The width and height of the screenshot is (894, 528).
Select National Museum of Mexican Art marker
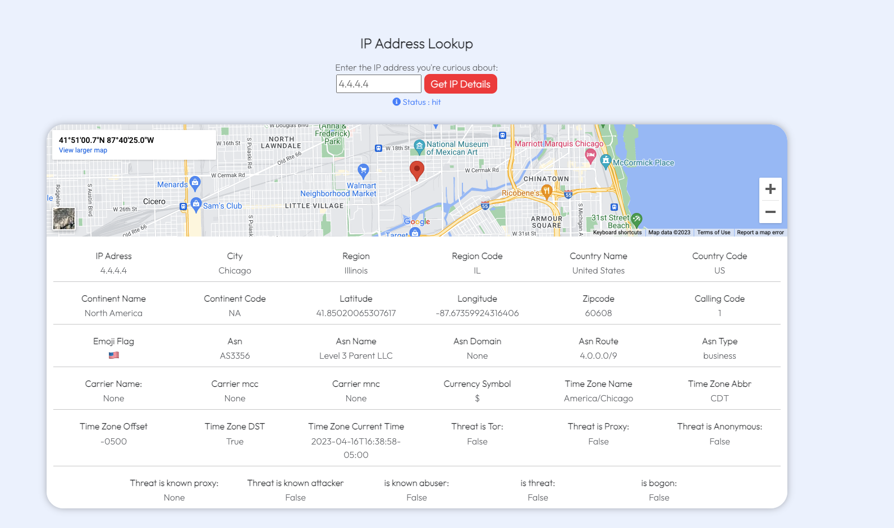click(x=419, y=147)
